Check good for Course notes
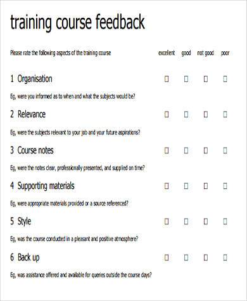Screen dimensions: 247x301 pos(186,150)
